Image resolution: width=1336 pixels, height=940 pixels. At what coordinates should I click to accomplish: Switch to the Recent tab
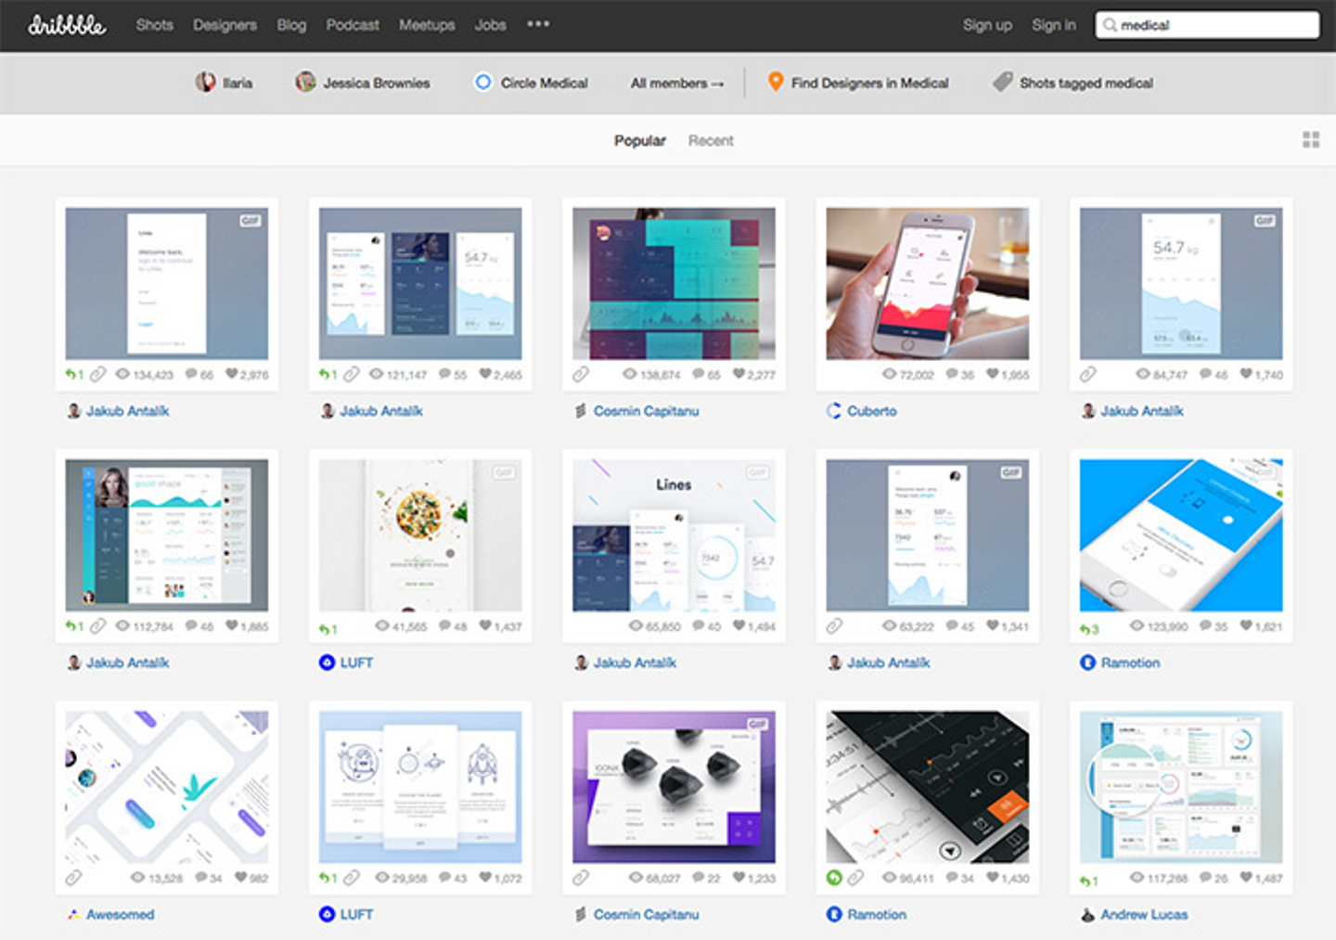711,140
